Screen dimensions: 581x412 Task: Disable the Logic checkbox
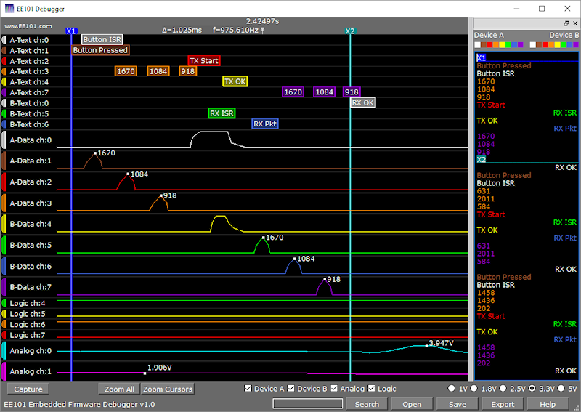[x=373, y=389]
